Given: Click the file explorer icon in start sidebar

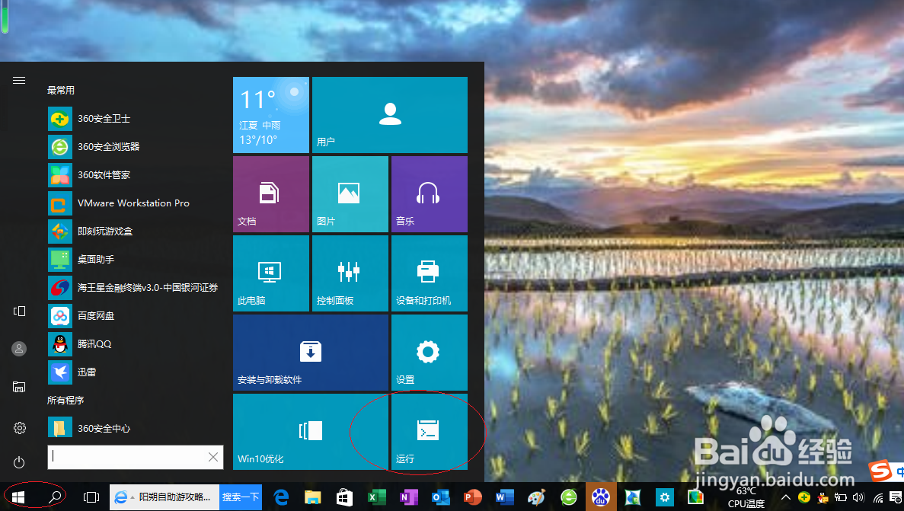Looking at the screenshot, I should pyautogui.click(x=19, y=386).
